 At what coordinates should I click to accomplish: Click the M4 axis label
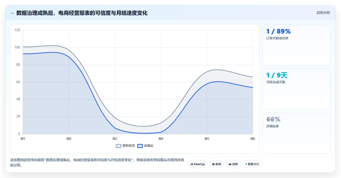[161, 139]
